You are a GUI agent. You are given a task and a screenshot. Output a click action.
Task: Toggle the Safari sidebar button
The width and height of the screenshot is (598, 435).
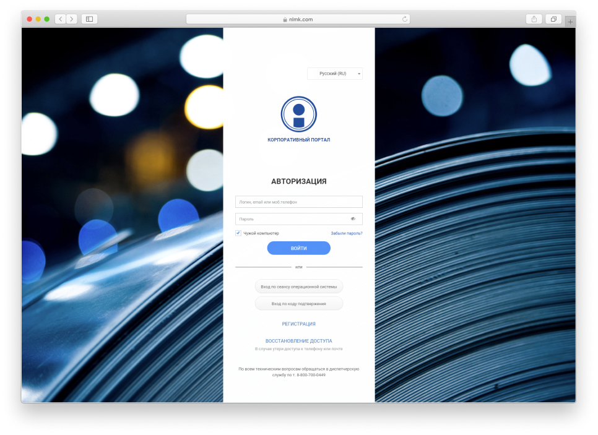[x=90, y=19]
